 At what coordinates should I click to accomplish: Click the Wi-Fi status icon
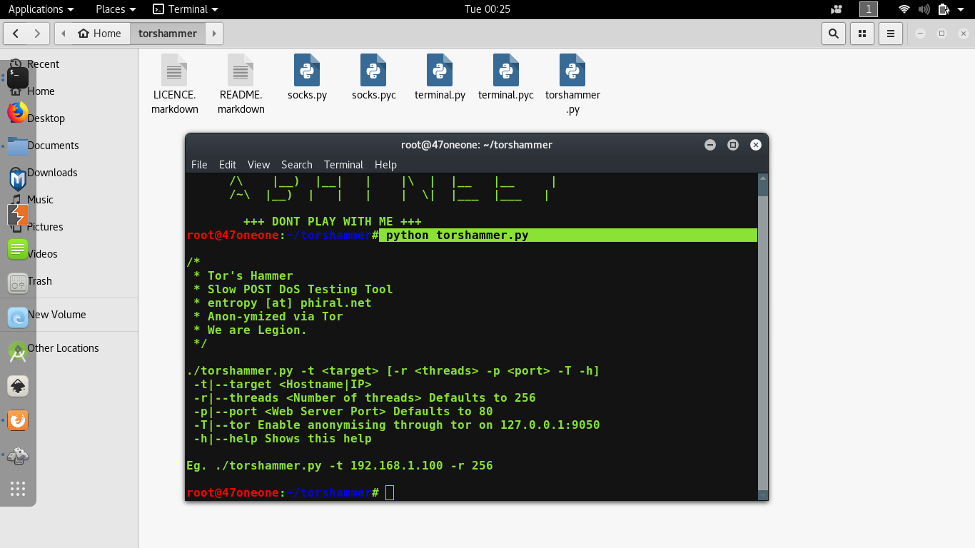click(904, 9)
